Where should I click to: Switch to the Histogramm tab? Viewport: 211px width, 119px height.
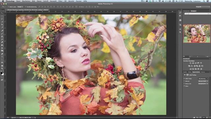click(x=186, y=11)
